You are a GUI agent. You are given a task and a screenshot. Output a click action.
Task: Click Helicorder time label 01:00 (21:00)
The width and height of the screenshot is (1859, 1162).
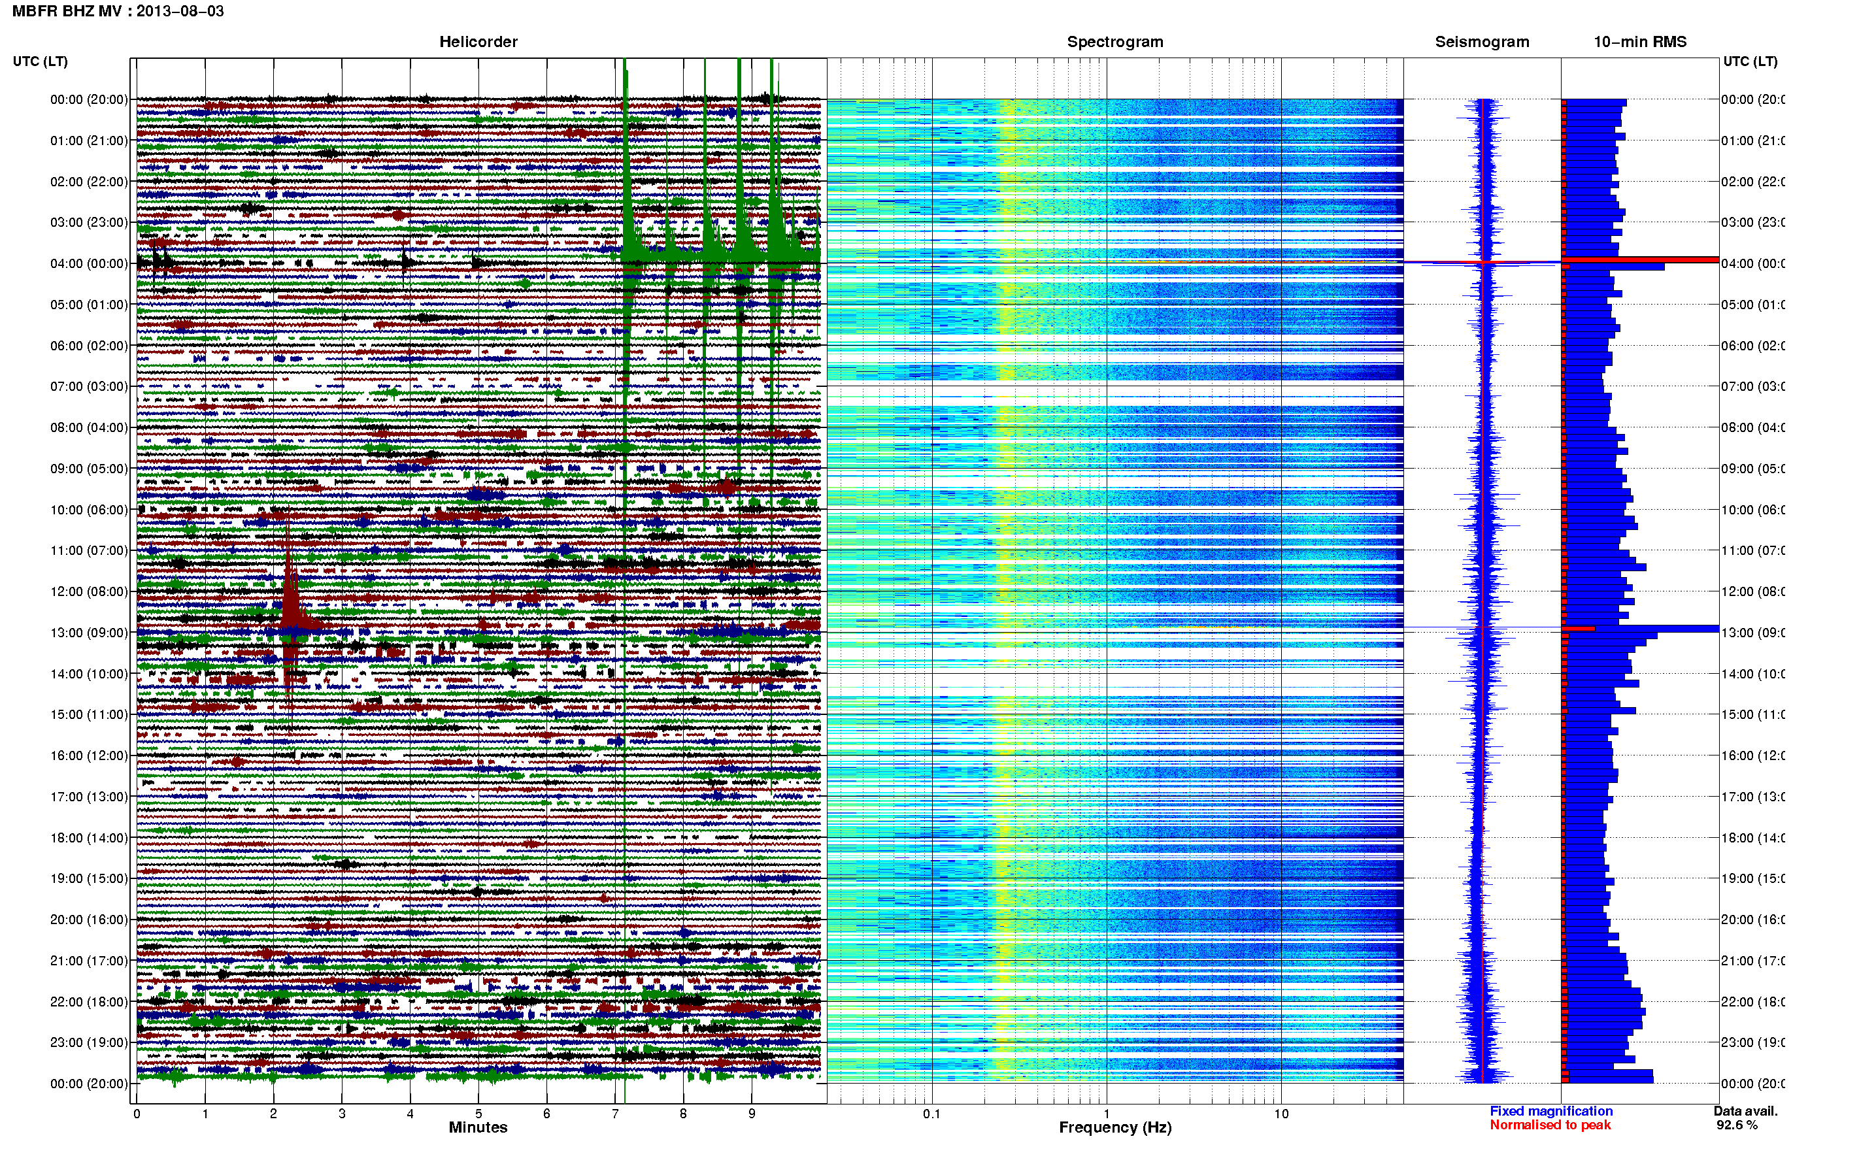pyautogui.click(x=89, y=141)
